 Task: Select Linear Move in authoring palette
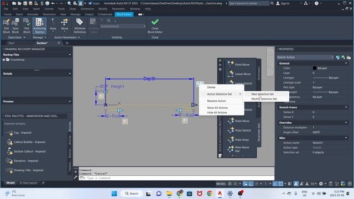(240, 74)
